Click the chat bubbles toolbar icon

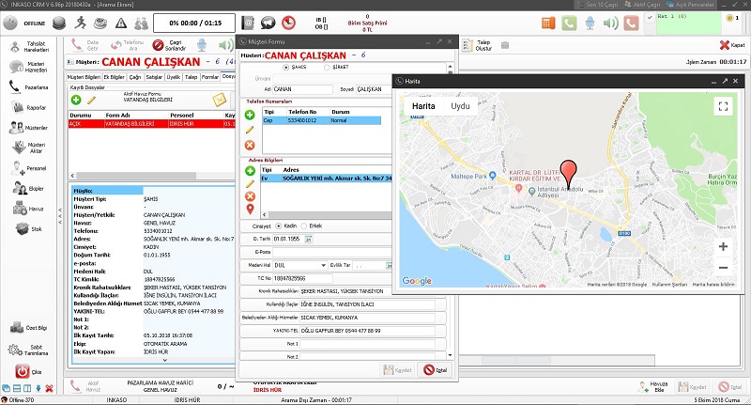268,23
